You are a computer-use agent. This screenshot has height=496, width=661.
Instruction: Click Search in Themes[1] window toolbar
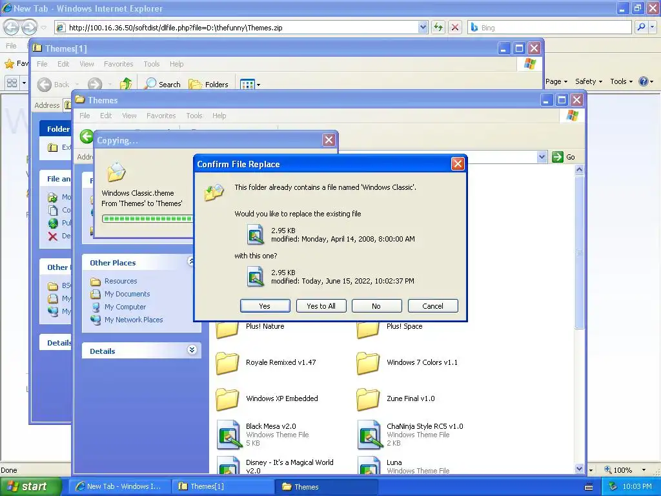point(162,85)
